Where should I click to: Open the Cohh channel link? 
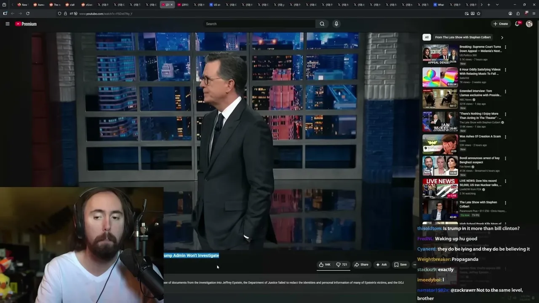point(462,141)
